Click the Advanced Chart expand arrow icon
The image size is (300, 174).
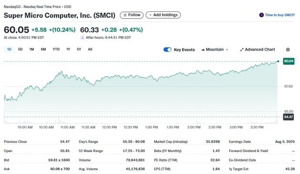242,50
